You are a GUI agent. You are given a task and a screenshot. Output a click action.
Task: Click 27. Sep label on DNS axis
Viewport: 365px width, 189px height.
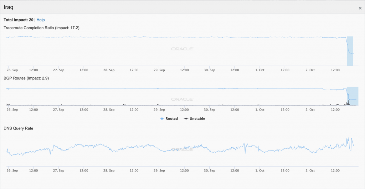tap(59, 171)
